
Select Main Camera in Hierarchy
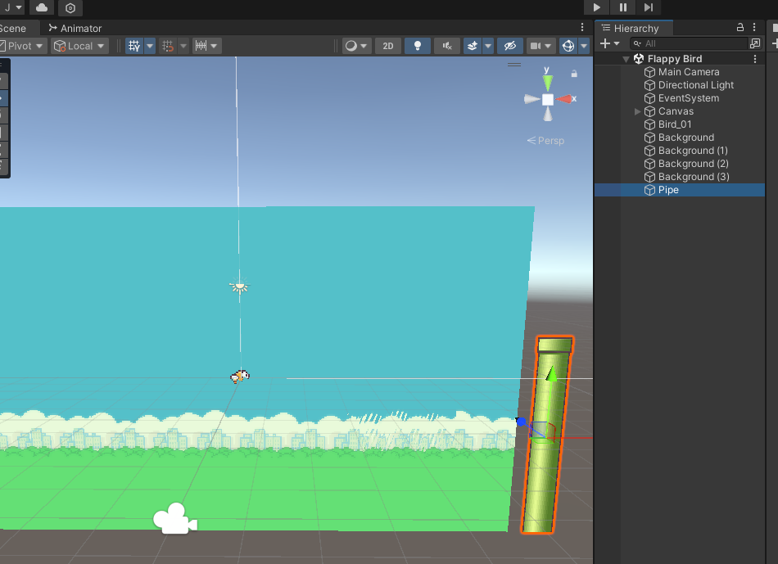[x=688, y=72]
